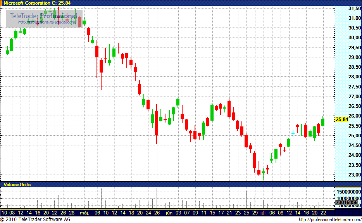
Task: Click the 27,00 price axis label
Action: 354,96
